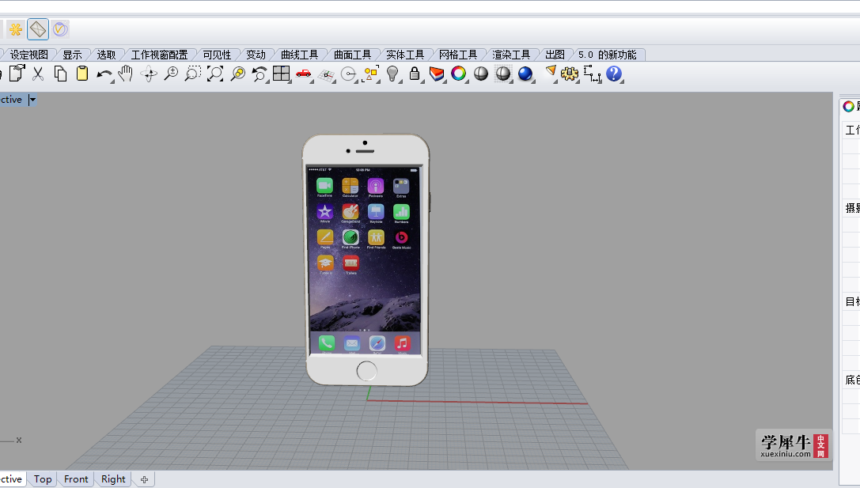Click the color wheel properties panel tab
This screenshot has height=488, width=860.
coord(848,106)
